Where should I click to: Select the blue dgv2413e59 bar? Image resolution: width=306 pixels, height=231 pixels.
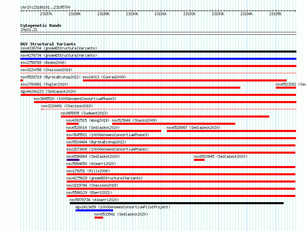click(x=94, y=210)
